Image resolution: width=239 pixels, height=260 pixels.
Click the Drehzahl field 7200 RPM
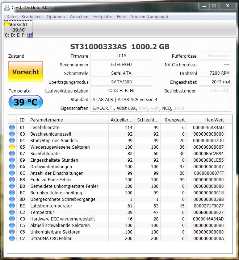[215, 73]
